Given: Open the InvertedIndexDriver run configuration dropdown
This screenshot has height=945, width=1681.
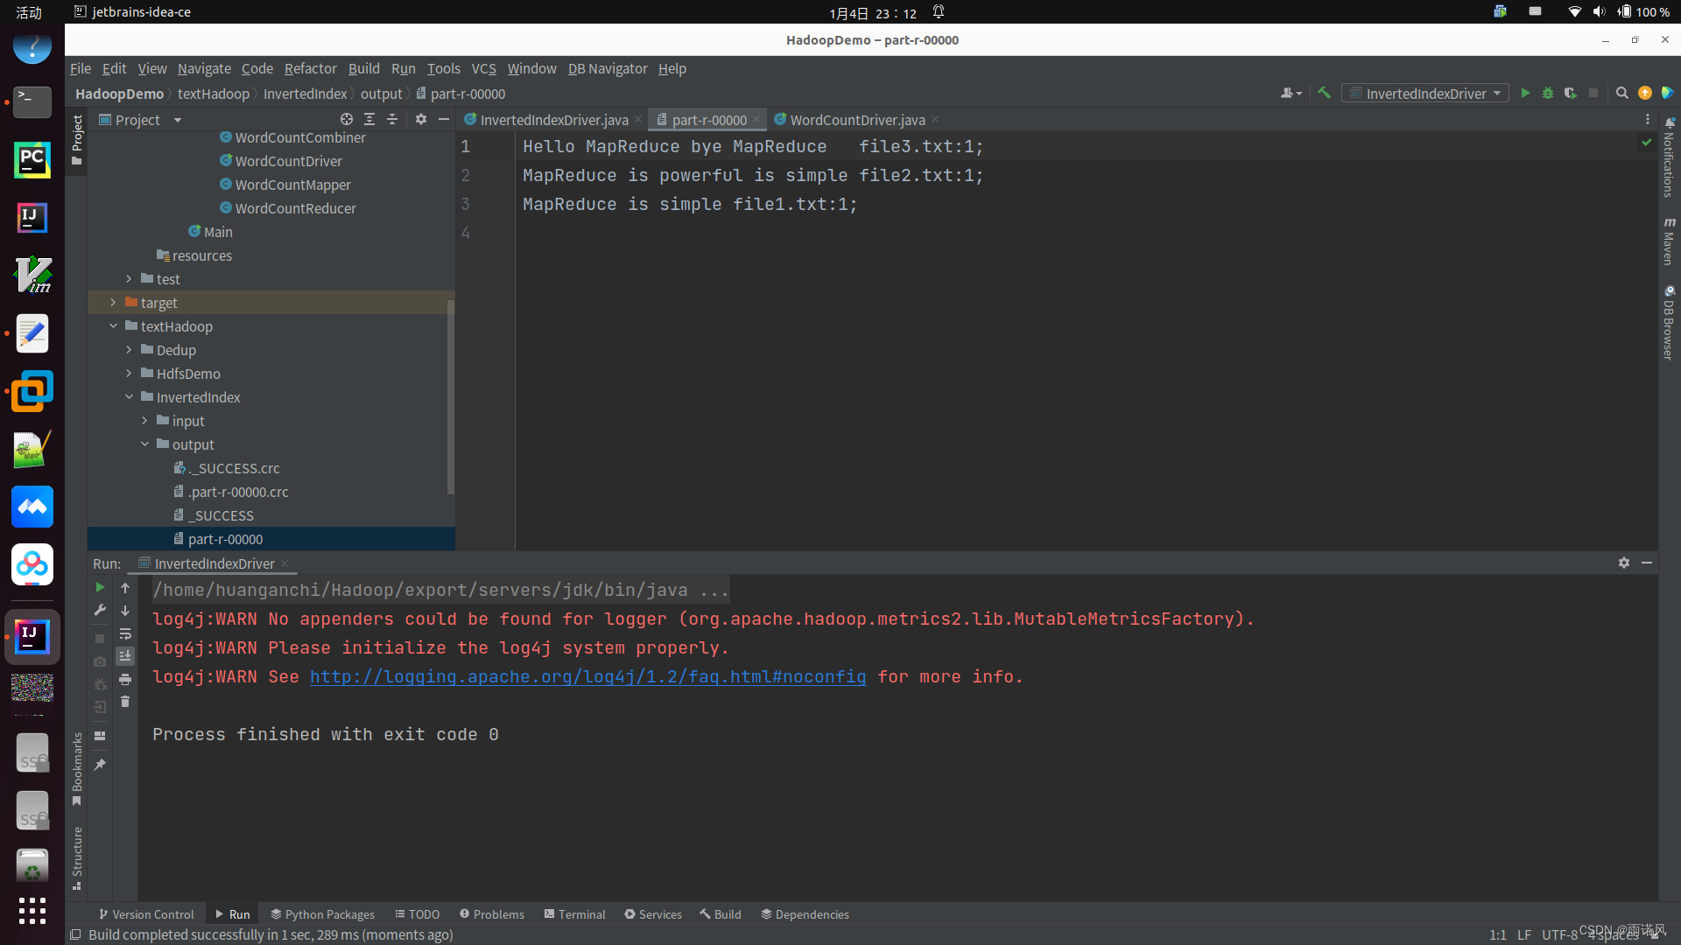Looking at the screenshot, I should pyautogui.click(x=1425, y=93).
